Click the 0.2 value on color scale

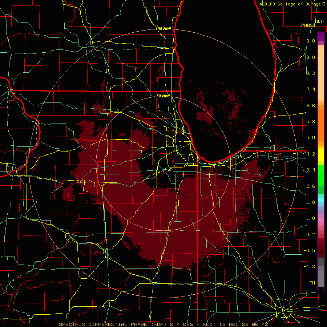click(x=311, y=235)
